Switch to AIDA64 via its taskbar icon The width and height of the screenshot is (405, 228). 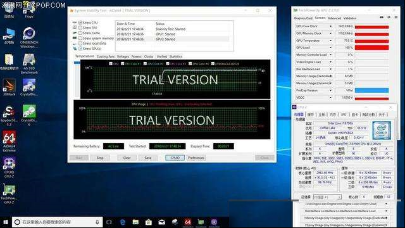pos(188,222)
